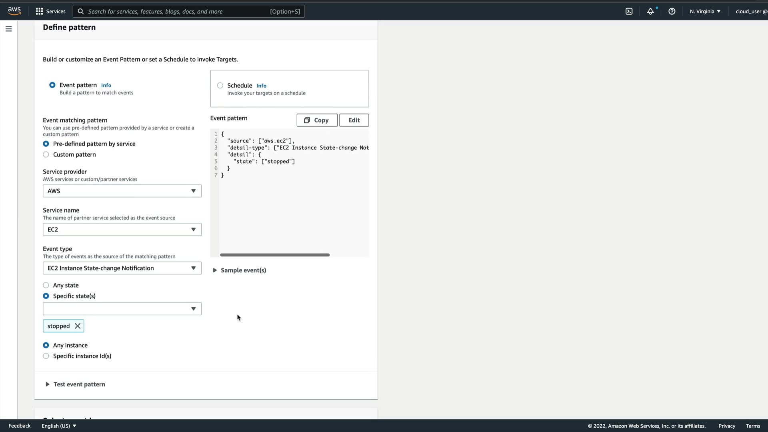768x432 pixels.
Task: Open the help question mark icon
Action: click(672, 11)
